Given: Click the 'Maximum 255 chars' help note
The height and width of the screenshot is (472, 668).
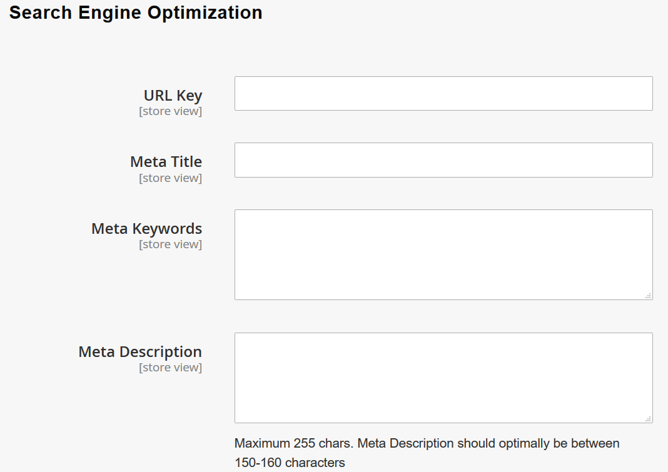Looking at the screenshot, I should point(293,444).
